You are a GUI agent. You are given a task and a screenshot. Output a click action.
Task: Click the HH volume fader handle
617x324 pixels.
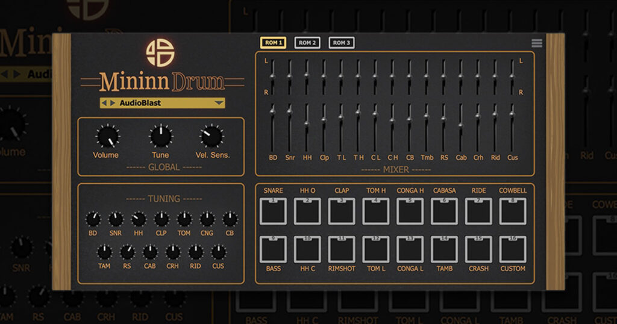click(x=307, y=124)
